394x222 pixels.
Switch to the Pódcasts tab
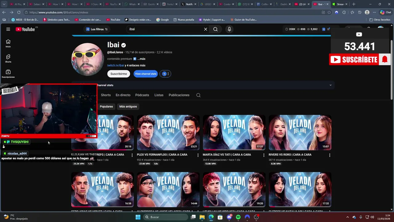tap(142, 95)
